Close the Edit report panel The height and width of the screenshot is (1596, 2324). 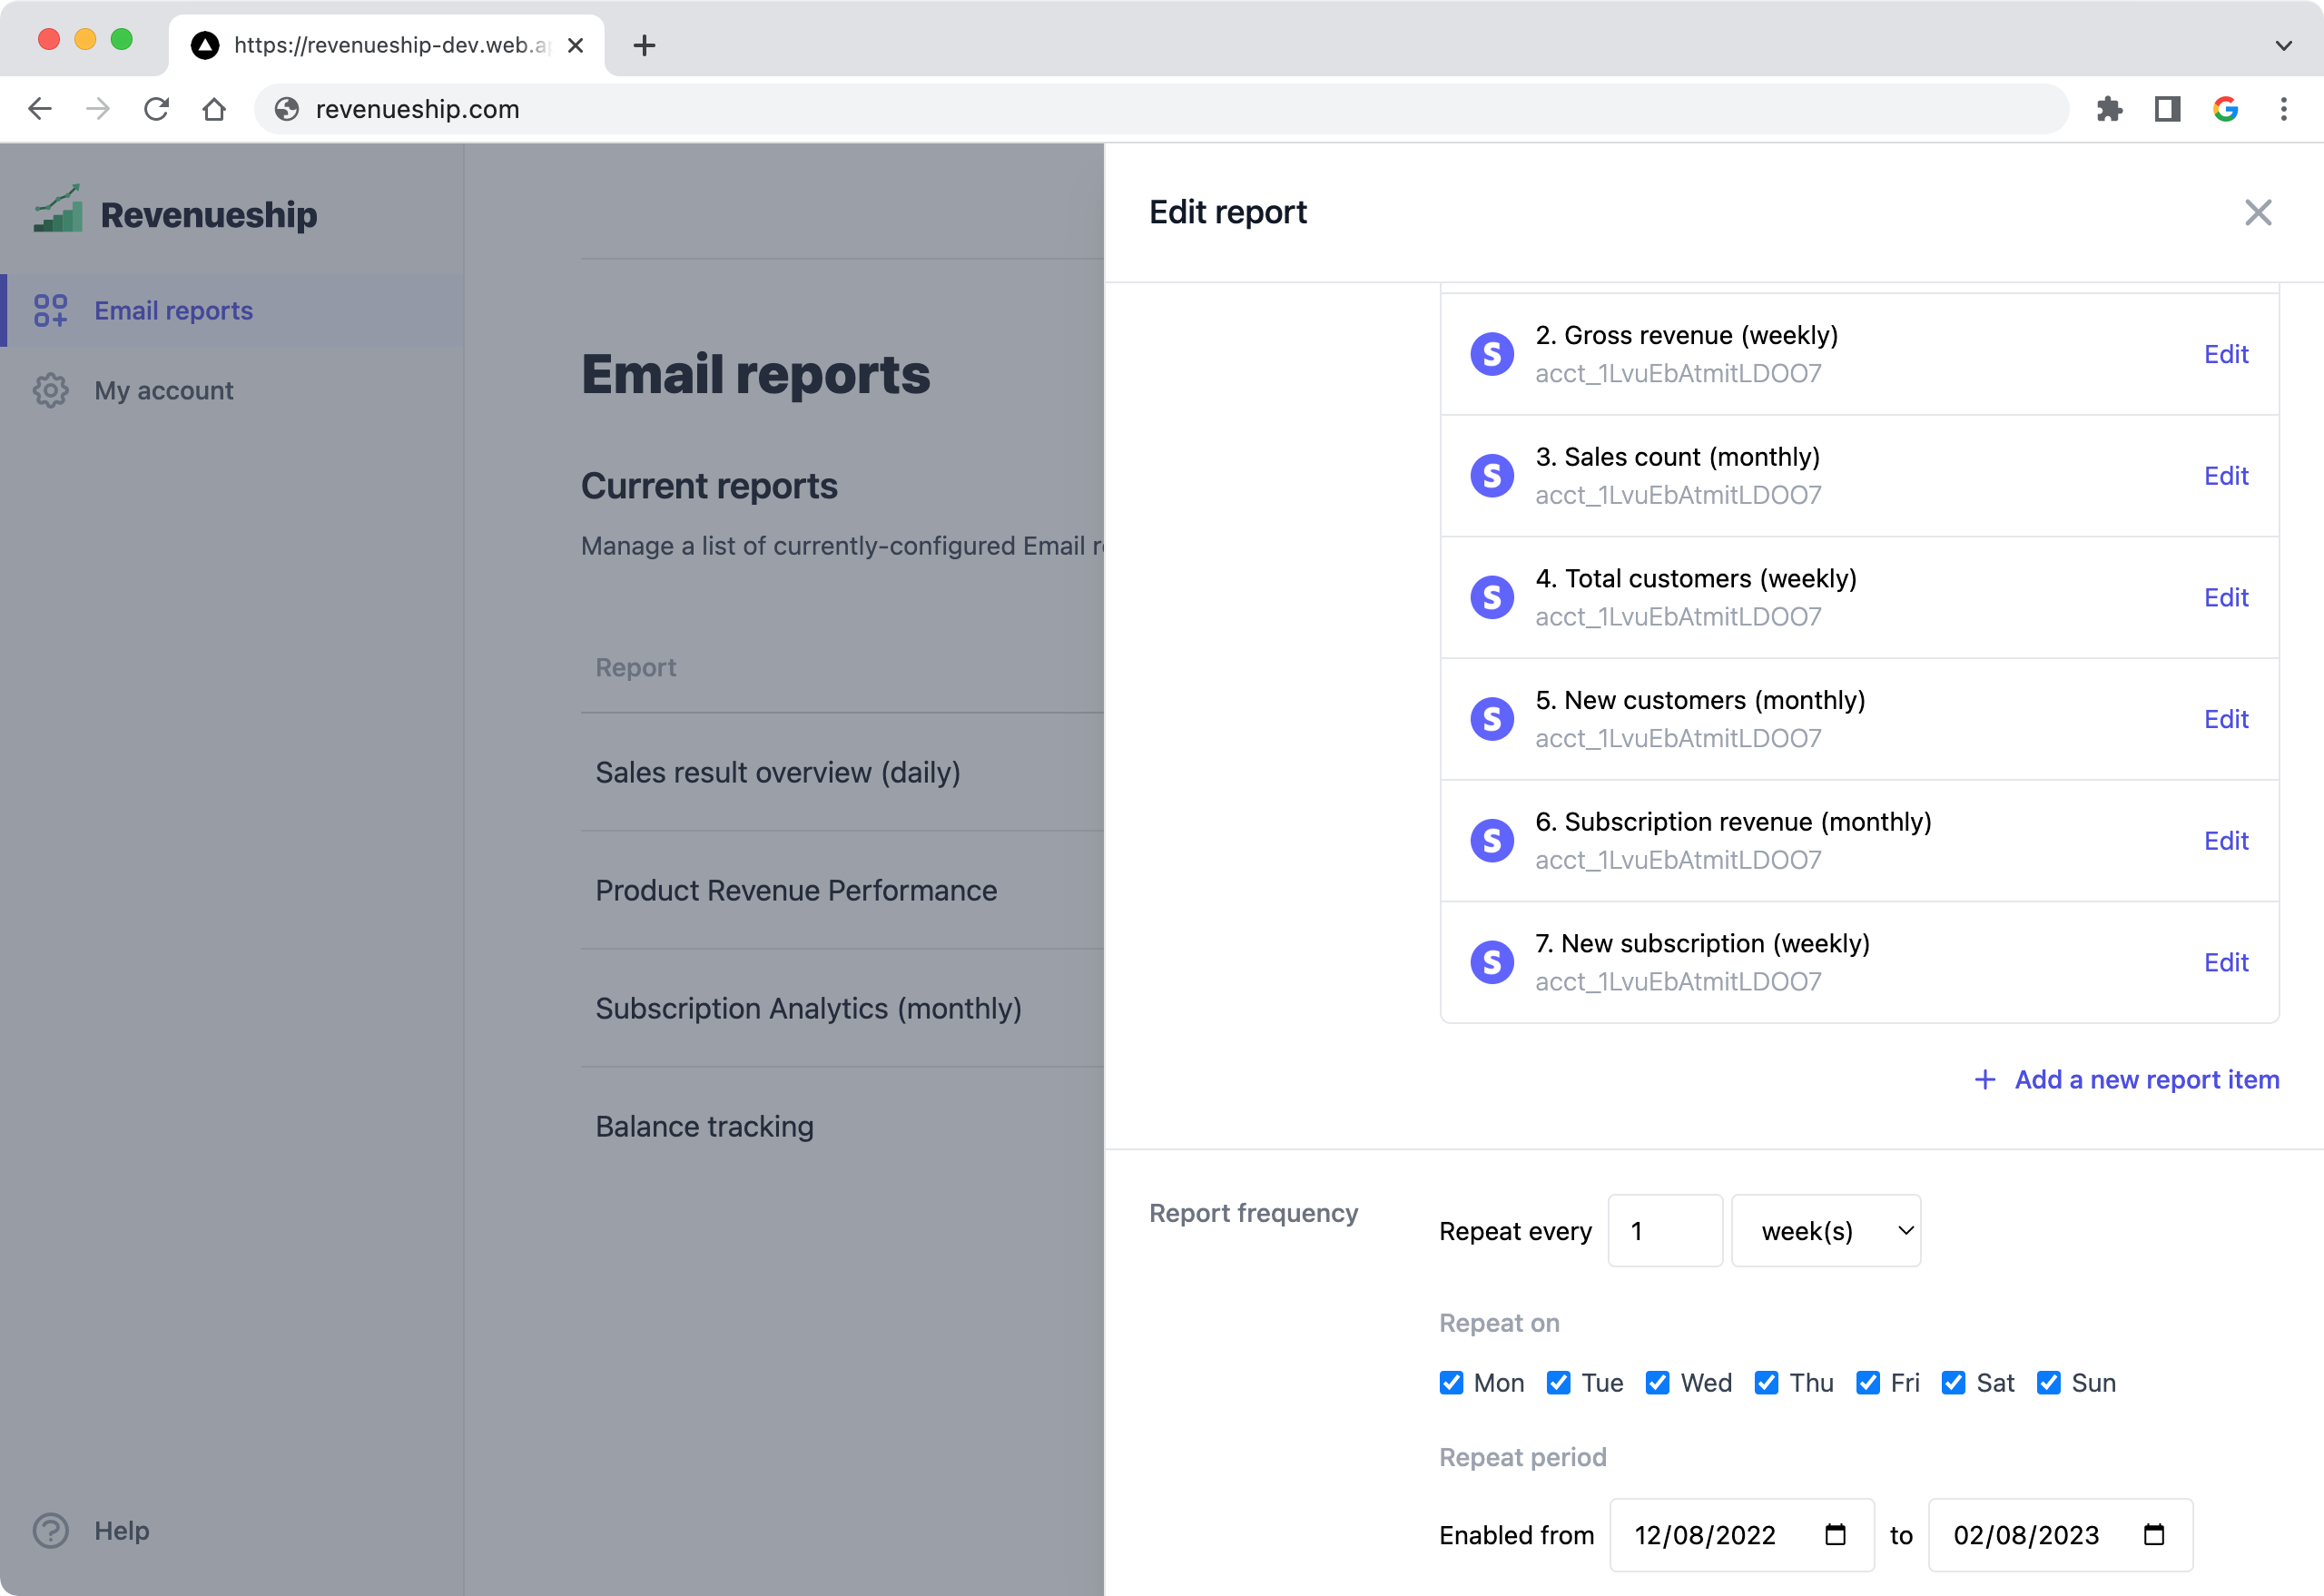pyautogui.click(x=2257, y=212)
